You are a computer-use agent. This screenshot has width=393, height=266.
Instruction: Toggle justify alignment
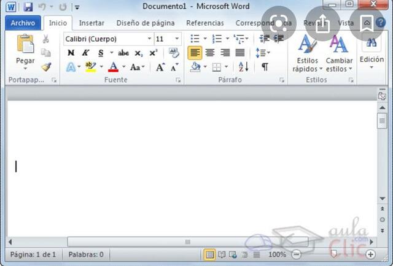pyautogui.click(x=240, y=53)
